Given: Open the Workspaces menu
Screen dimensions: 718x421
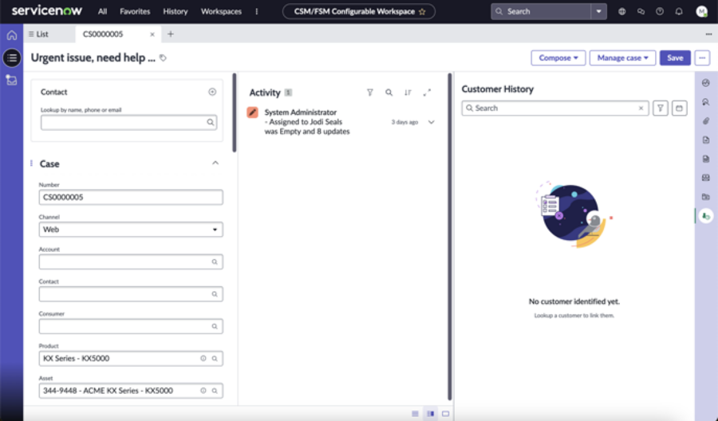Looking at the screenshot, I should coord(221,11).
